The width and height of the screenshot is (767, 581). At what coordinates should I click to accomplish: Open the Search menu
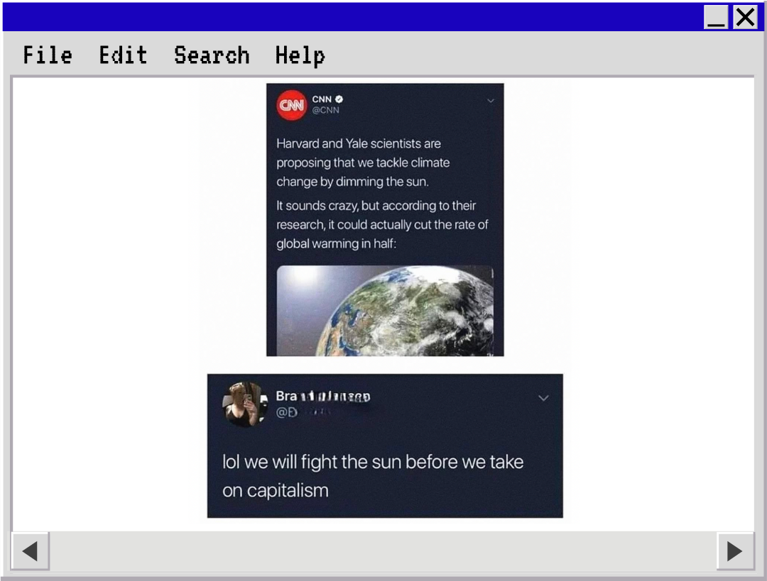tap(212, 55)
